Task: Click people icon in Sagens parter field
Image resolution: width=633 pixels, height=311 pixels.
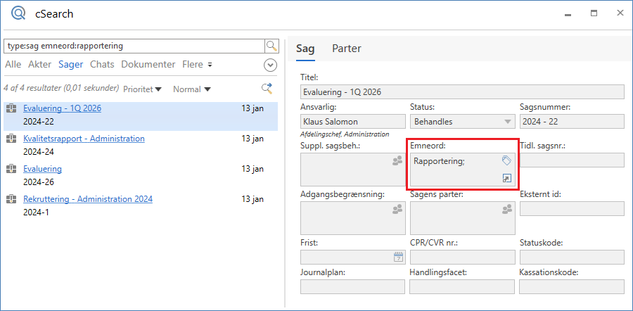Action: point(506,209)
